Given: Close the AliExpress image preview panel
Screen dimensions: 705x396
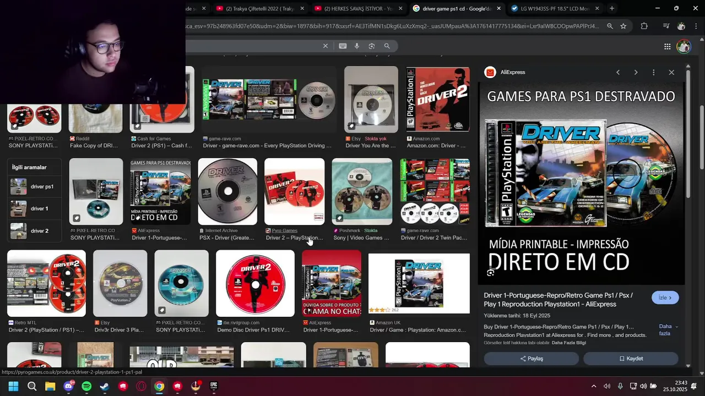Looking at the screenshot, I should pyautogui.click(x=671, y=73).
